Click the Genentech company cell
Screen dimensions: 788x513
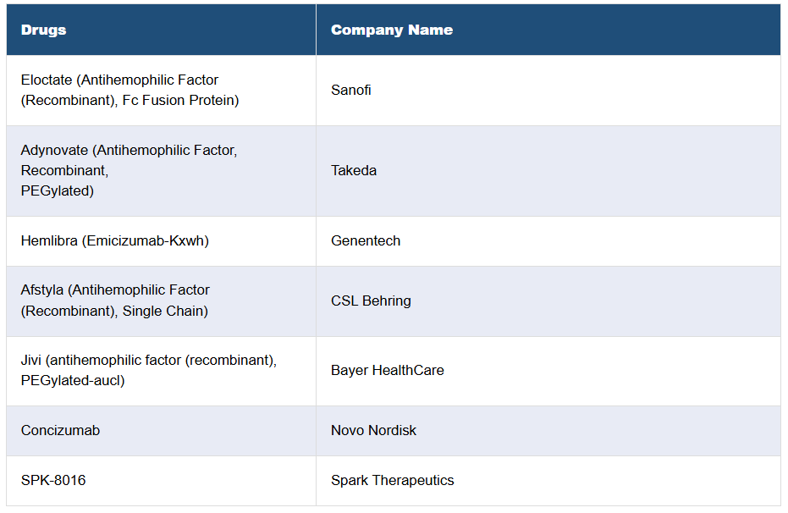point(366,241)
